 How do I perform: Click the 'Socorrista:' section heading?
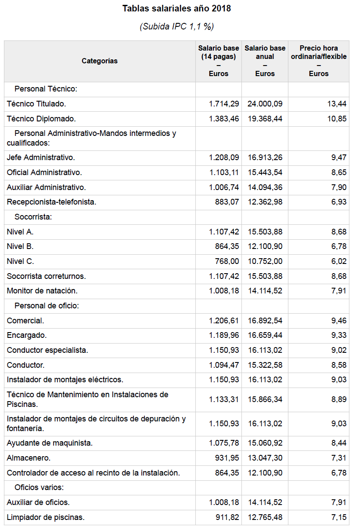click(x=33, y=217)
